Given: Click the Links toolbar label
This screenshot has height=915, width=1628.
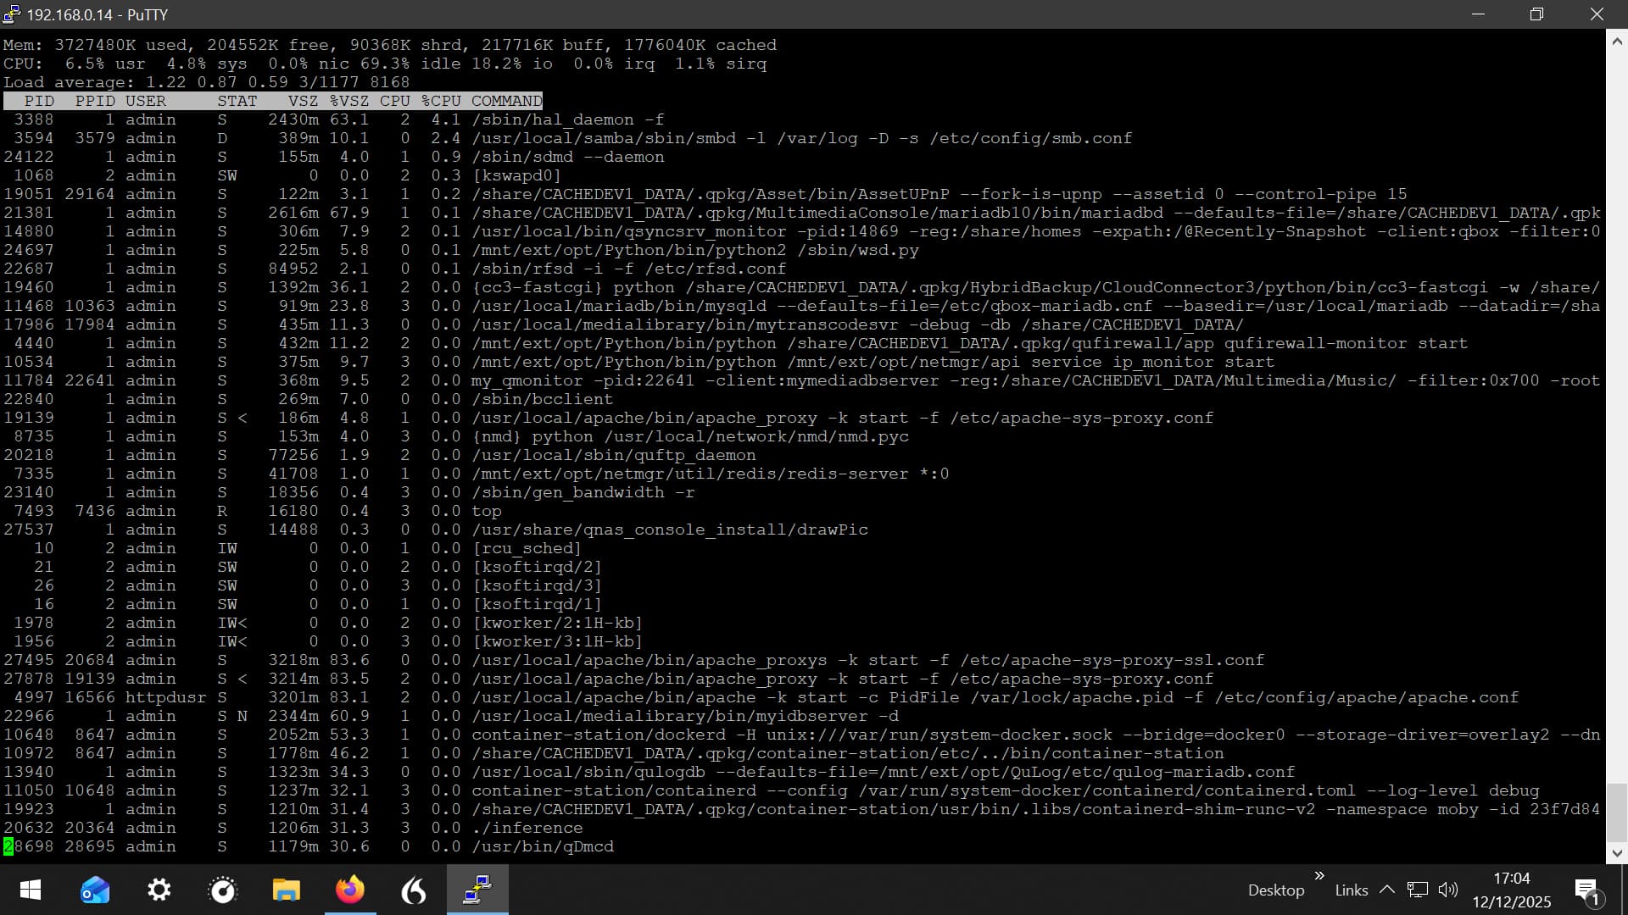Looking at the screenshot, I should (1351, 890).
